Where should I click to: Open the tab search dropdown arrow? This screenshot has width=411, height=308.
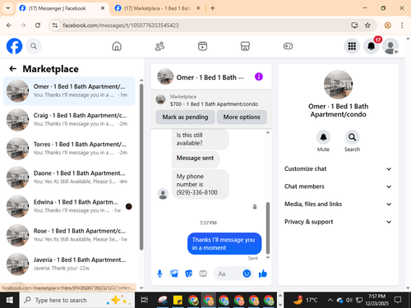(x=8, y=8)
